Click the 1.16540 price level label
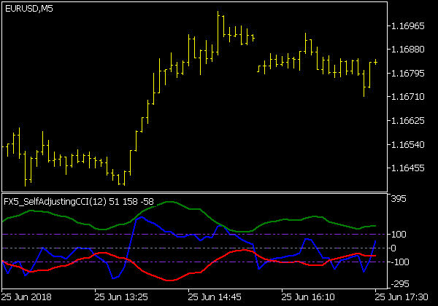This screenshot has height=306, width=438. (408, 145)
